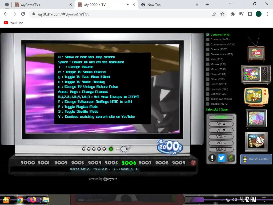Mute the My 2000's TV tab audio icon
Image resolution: width=273 pixels, height=205 pixels.
[128, 5]
